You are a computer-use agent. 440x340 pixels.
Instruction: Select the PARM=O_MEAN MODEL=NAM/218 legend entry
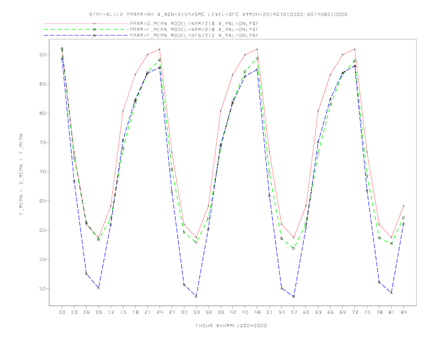[x=194, y=23]
